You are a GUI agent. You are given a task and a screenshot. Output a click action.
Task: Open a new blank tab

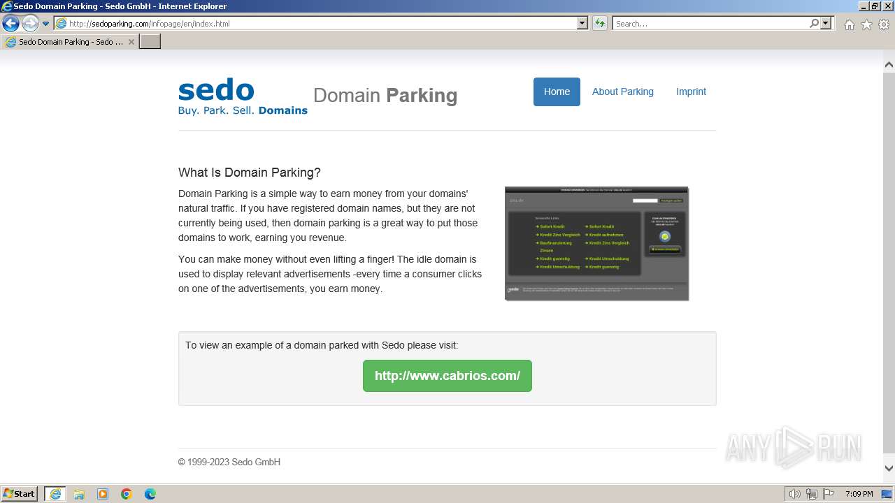tap(150, 42)
